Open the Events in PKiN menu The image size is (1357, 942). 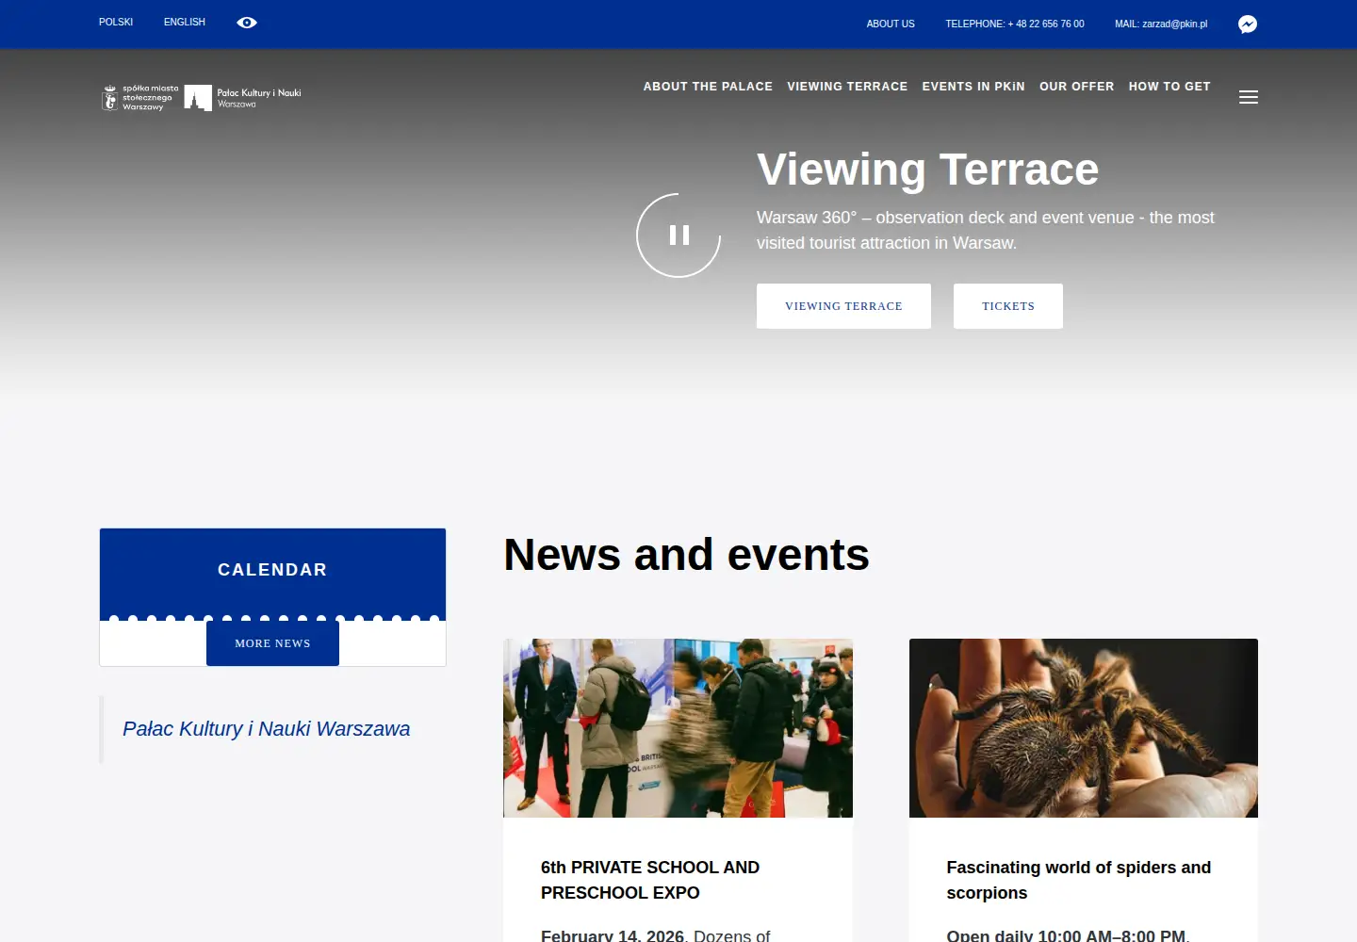(x=973, y=87)
